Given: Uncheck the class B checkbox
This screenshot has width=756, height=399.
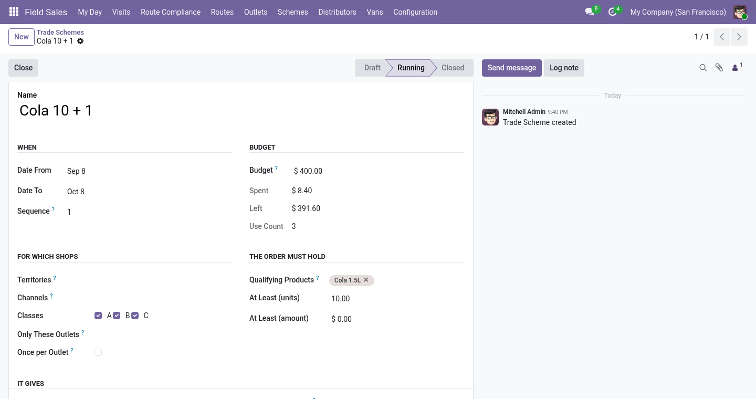Looking at the screenshot, I should pos(117,316).
